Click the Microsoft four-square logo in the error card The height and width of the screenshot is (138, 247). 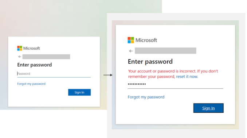coord(131,40)
